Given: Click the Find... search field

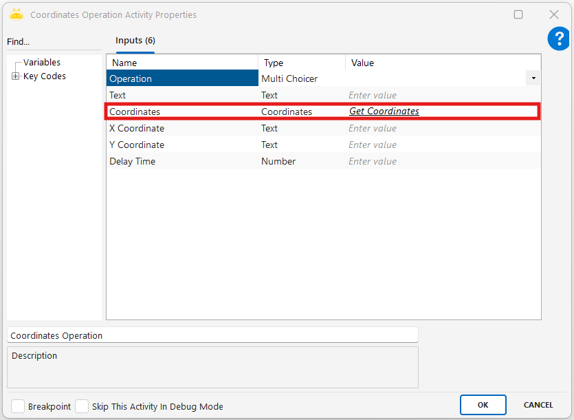Looking at the screenshot, I should pos(54,42).
